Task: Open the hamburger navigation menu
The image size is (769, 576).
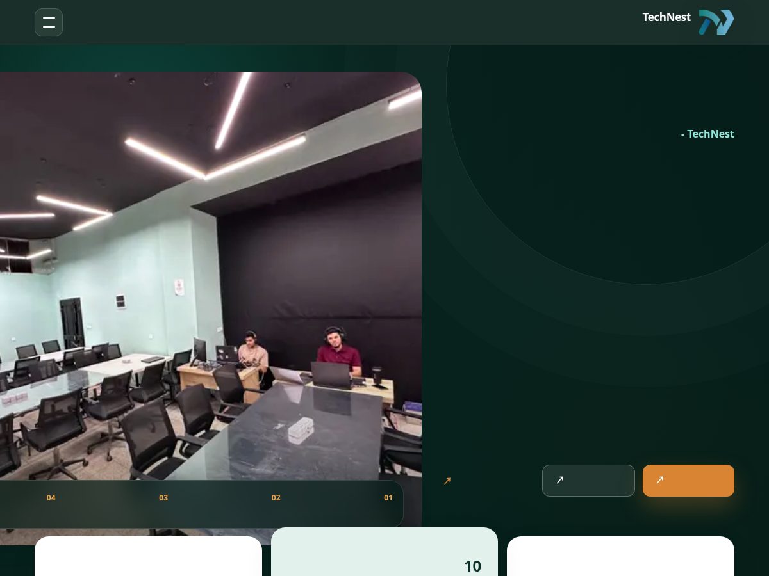Action: pos(49,22)
